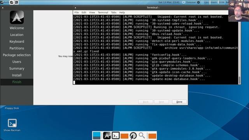
Task: Open the Help menu in Terminal
Action: (122, 12)
